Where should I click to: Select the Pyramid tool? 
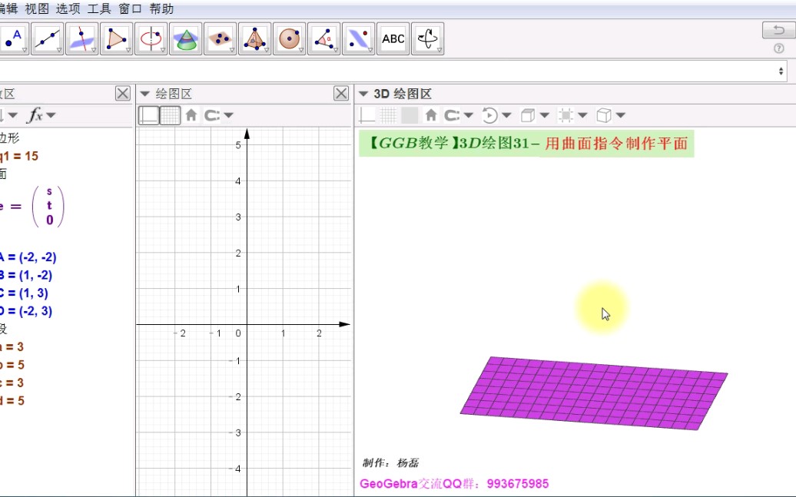click(x=254, y=38)
